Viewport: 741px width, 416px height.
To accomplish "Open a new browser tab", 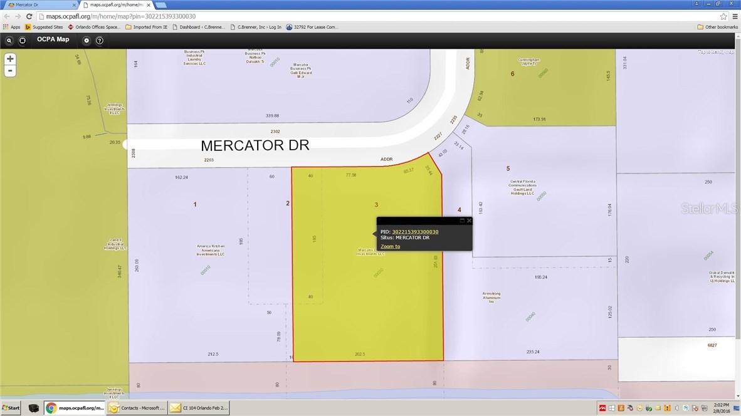I will [x=161, y=5].
